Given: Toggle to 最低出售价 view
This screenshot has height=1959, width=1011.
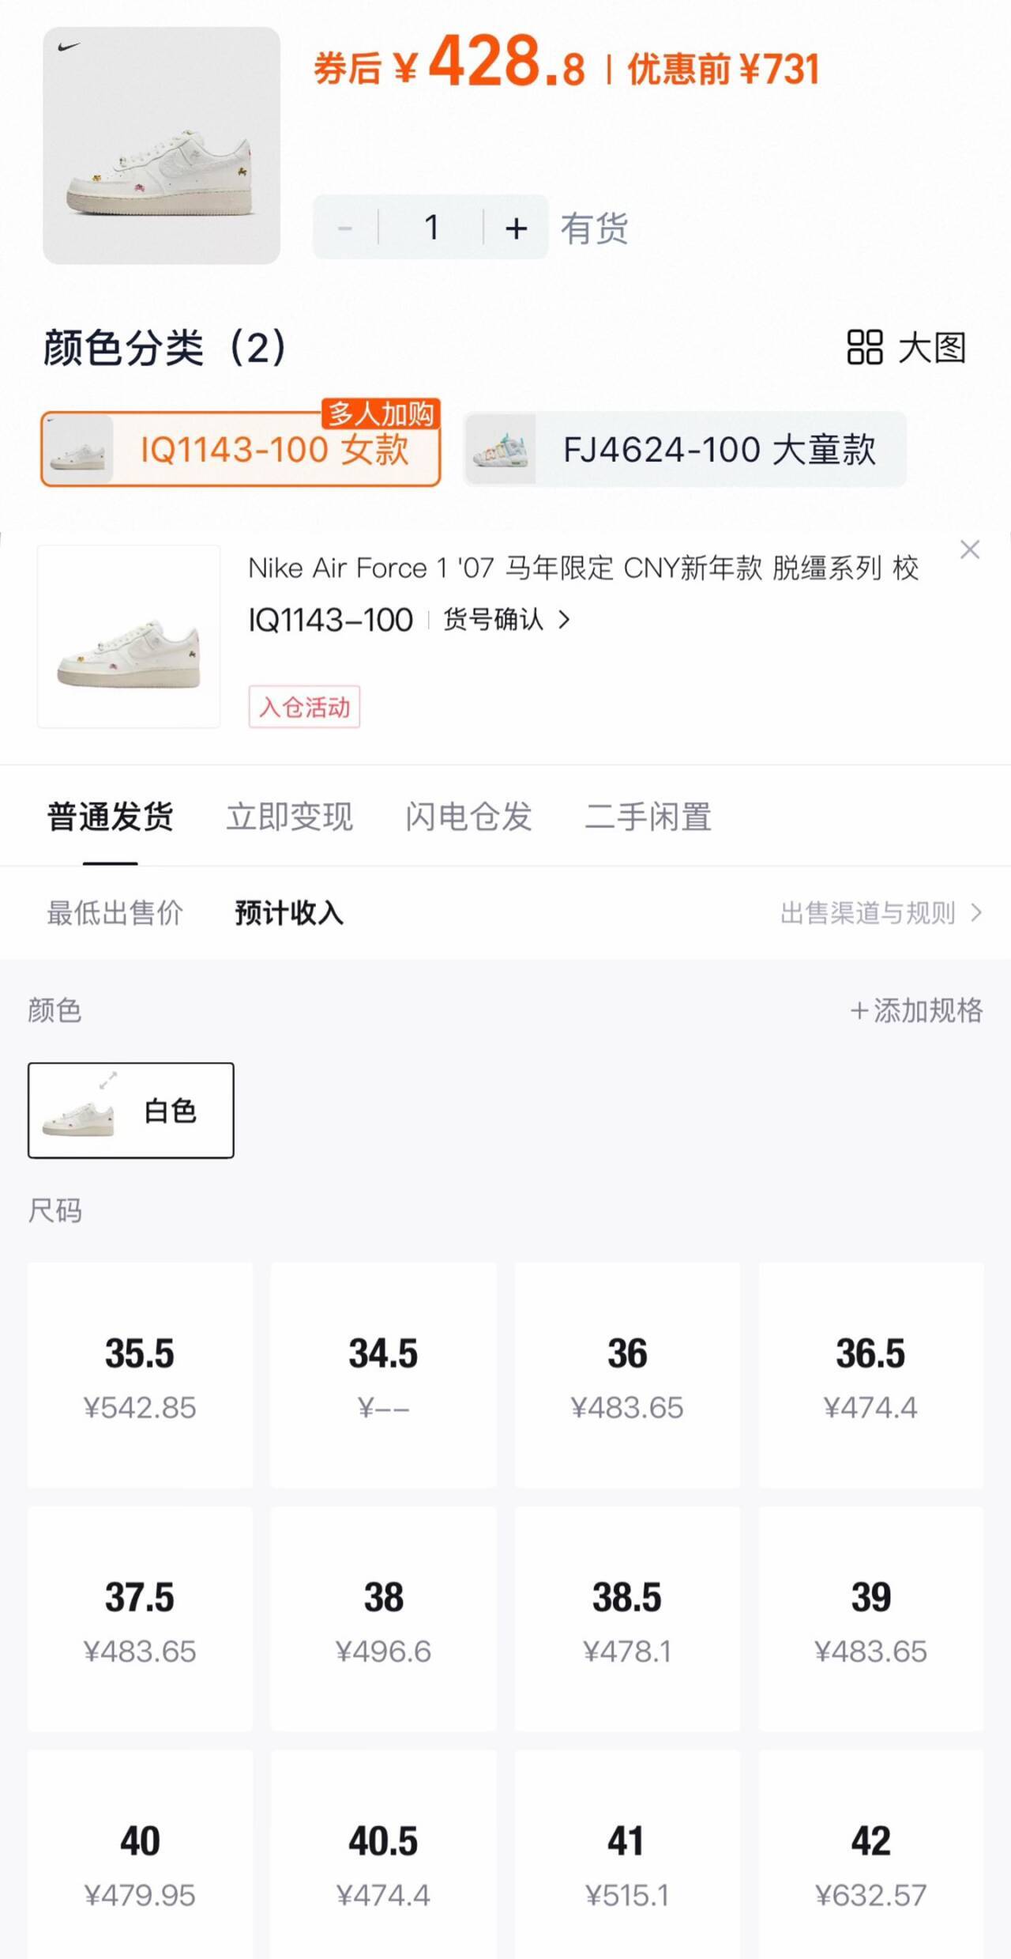Looking at the screenshot, I should tap(115, 913).
